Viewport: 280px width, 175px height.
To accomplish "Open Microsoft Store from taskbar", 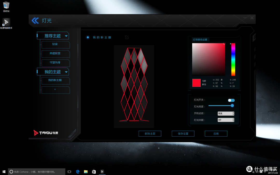I will [x=94, y=172].
